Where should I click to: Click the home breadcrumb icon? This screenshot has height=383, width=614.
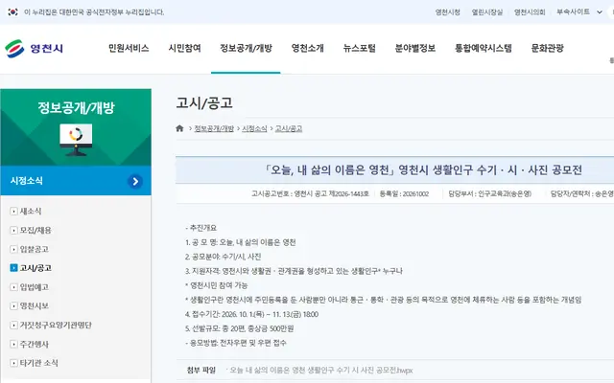179,128
